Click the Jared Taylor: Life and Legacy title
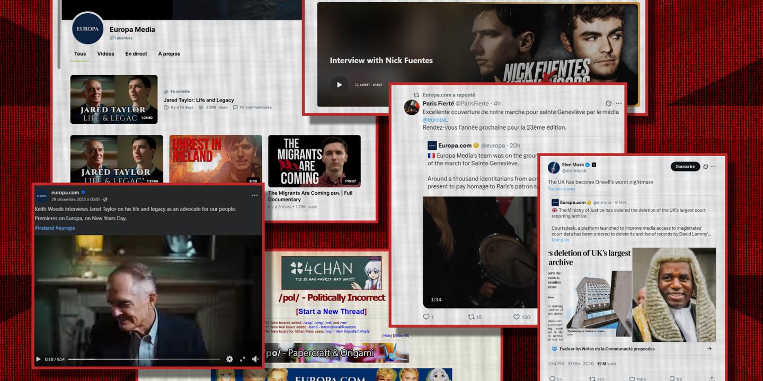This screenshot has width=763, height=381. coord(199,100)
